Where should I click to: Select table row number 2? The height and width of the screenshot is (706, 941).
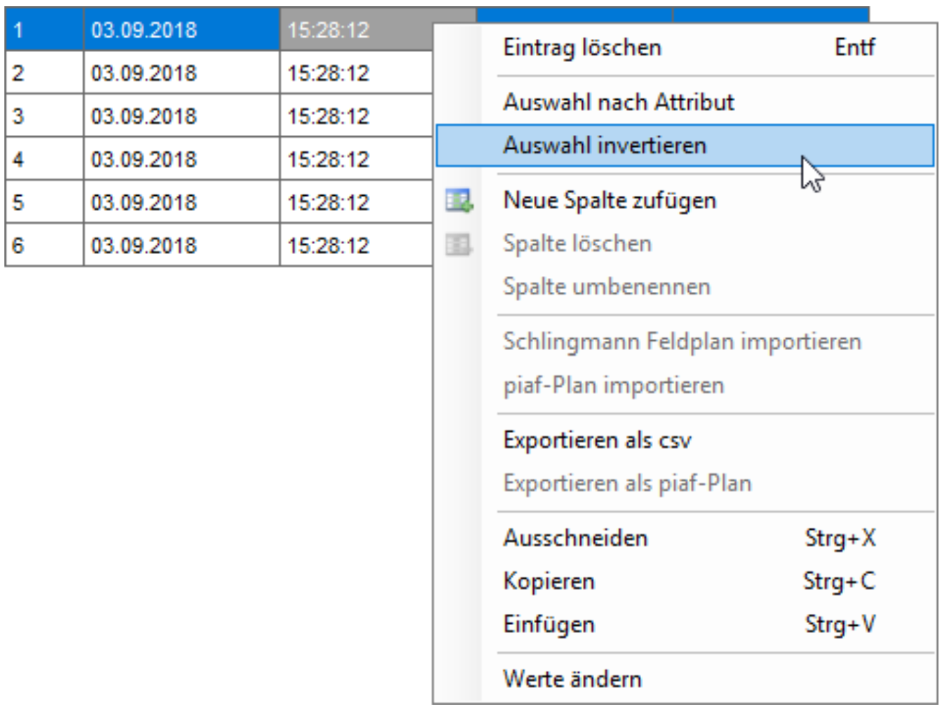tap(44, 73)
